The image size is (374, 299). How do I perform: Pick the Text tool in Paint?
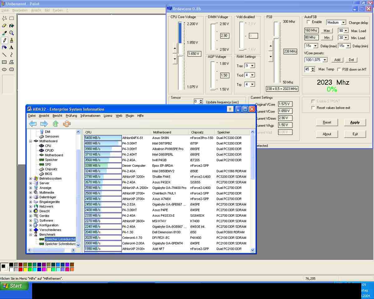[x=12, y=47]
